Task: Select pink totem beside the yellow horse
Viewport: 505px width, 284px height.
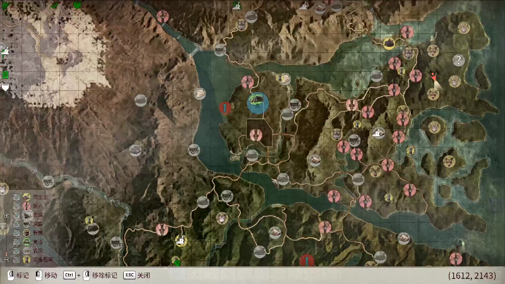Action: click(162, 230)
